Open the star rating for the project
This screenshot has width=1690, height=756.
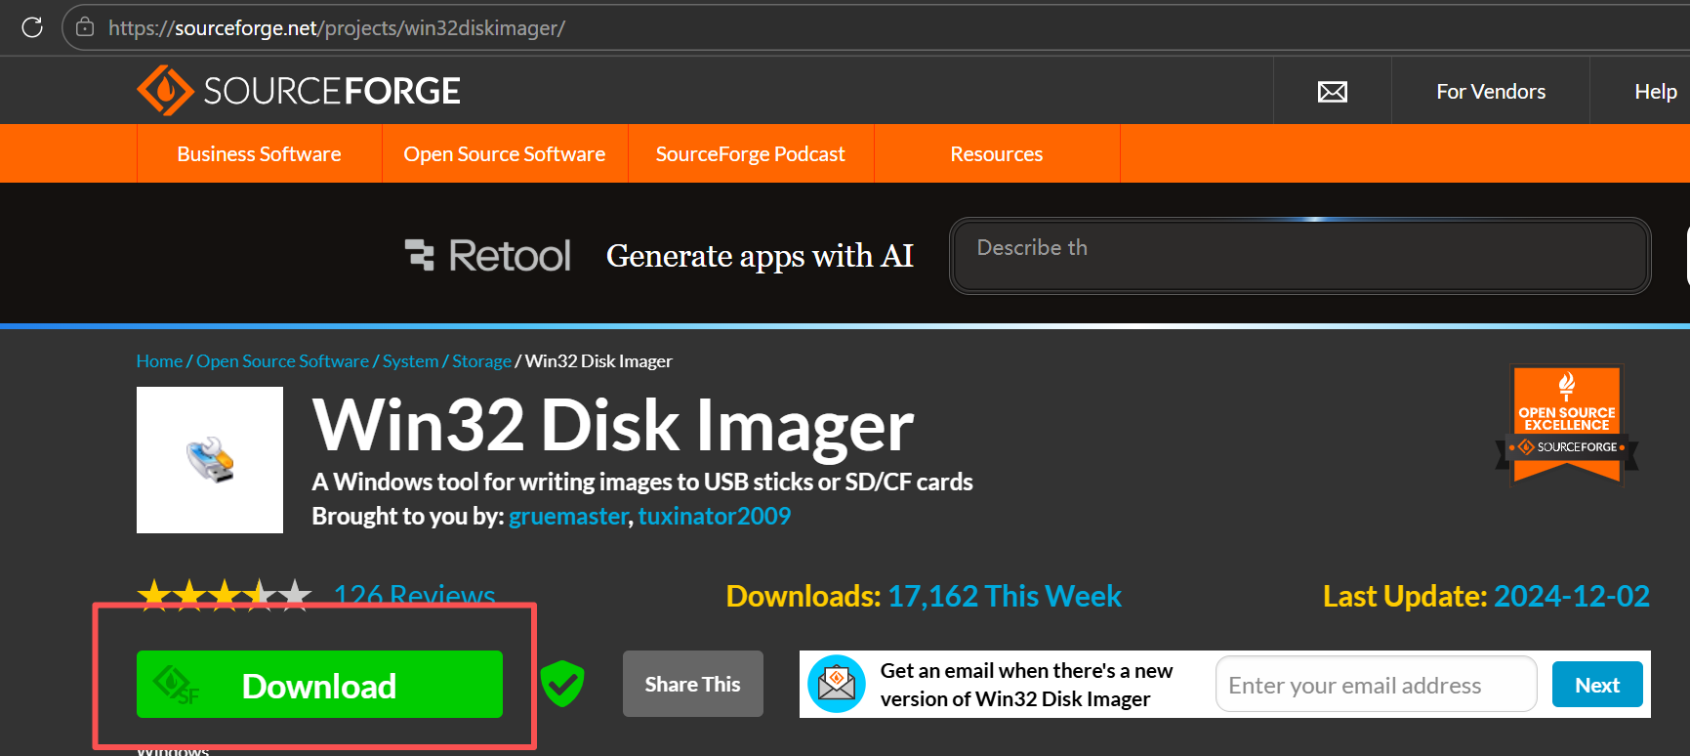225,594
